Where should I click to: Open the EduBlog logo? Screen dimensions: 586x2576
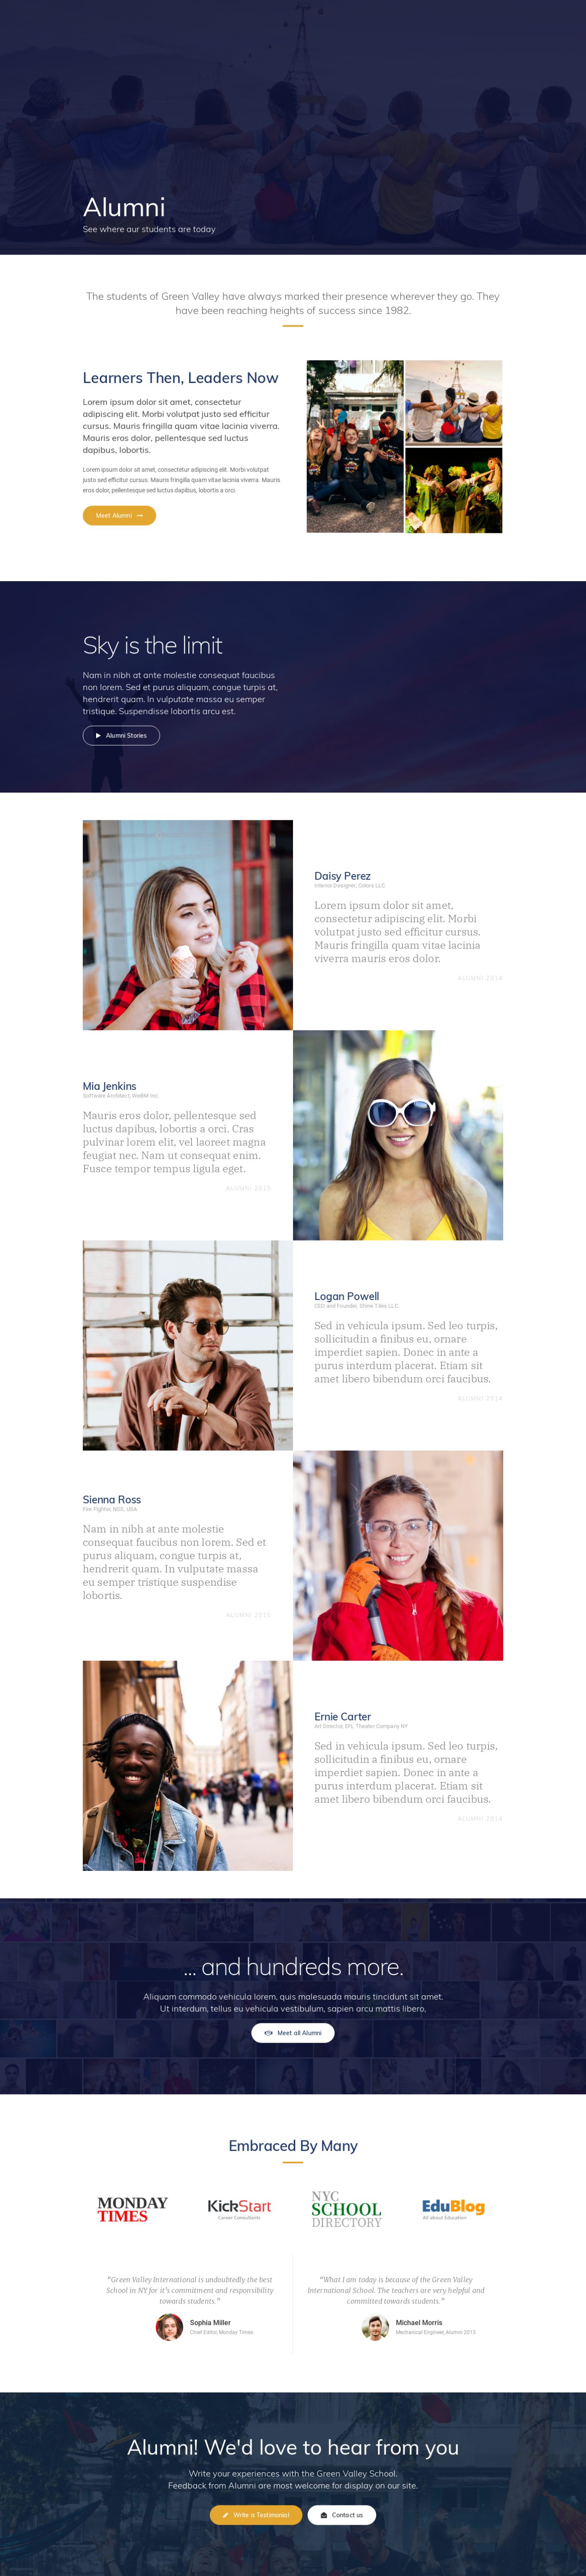(453, 2208)
